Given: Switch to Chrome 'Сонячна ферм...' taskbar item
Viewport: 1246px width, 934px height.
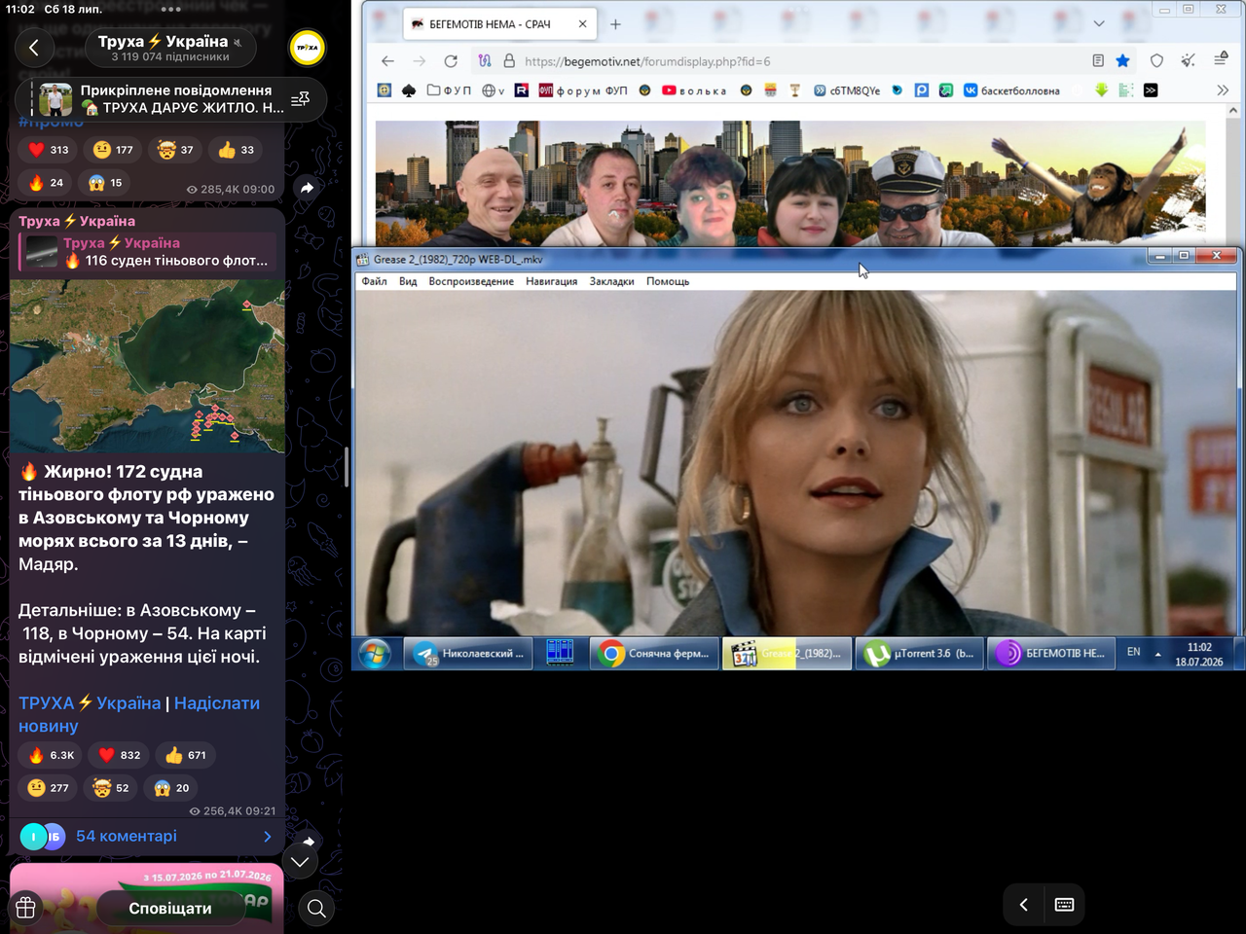Looking at the screenshot, I should (656, 654).
